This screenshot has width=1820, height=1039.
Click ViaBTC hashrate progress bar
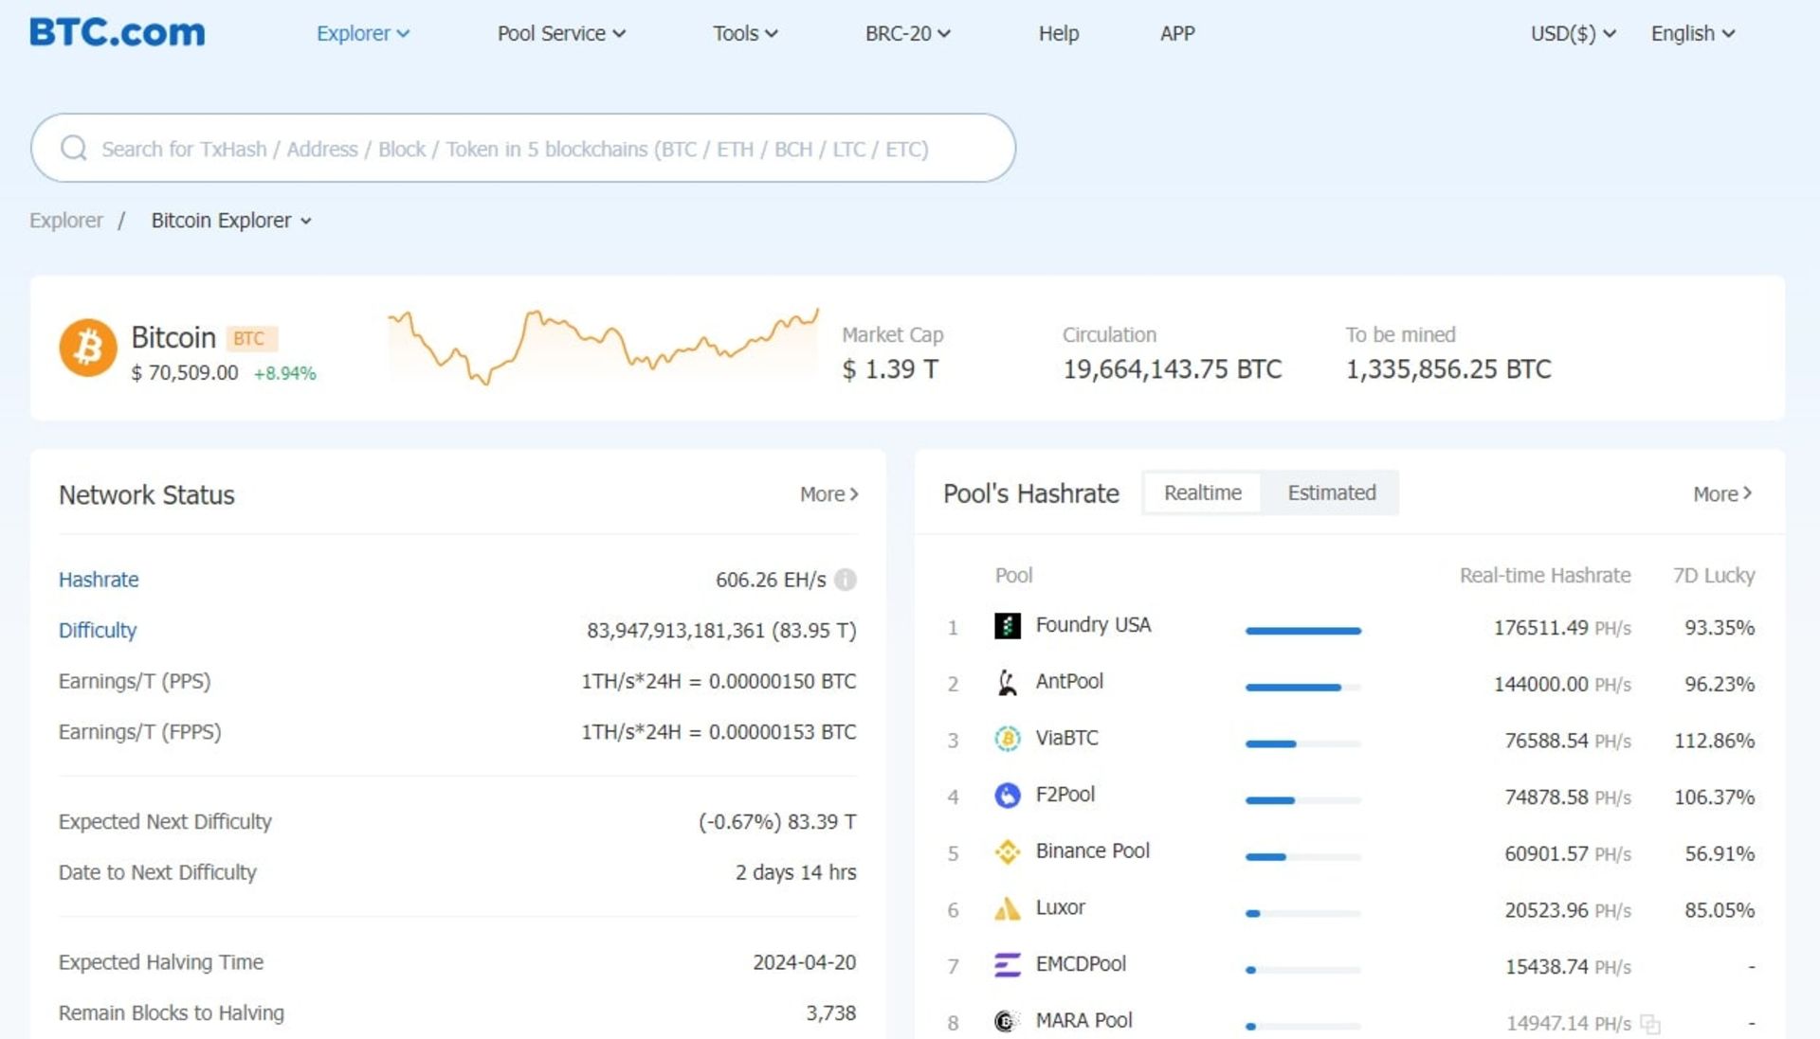(x=1302, y=744)
